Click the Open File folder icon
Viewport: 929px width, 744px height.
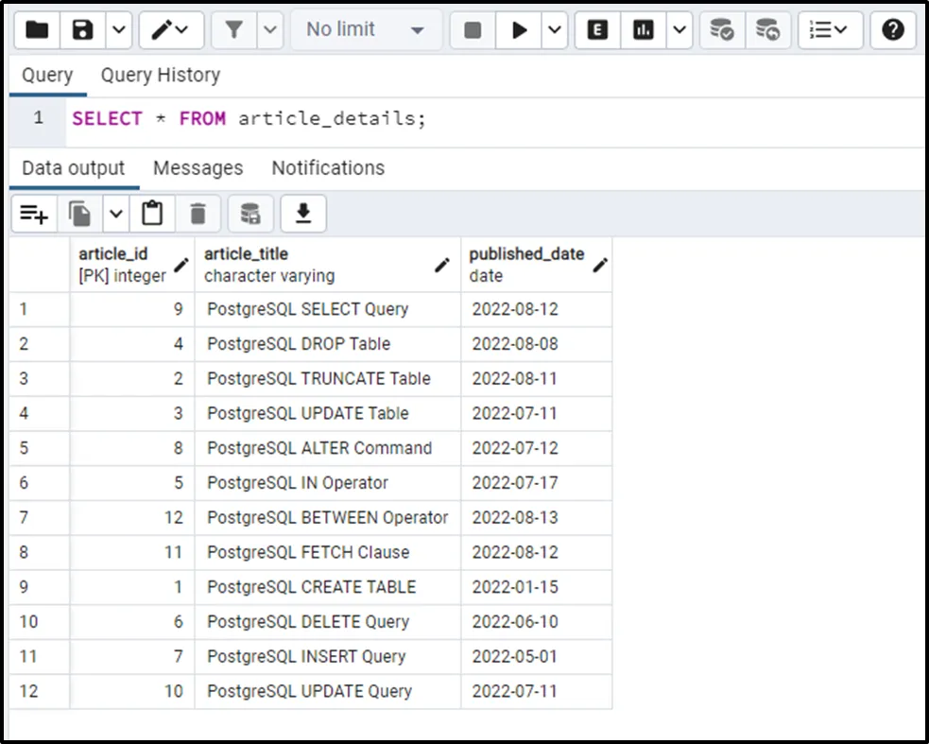(37, 30)
